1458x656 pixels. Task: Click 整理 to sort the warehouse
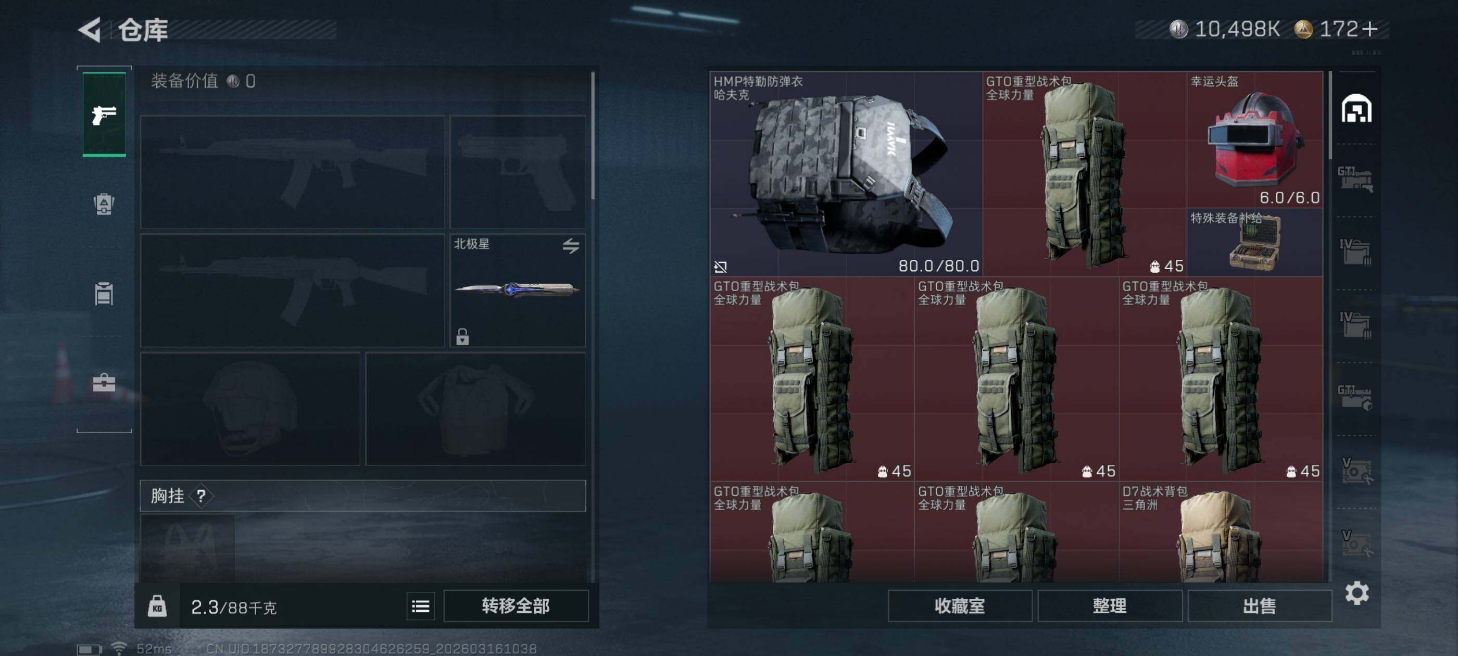click(x=1109, y=606)
